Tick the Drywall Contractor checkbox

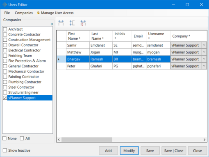pyautogui.click(x=5, y=45)
